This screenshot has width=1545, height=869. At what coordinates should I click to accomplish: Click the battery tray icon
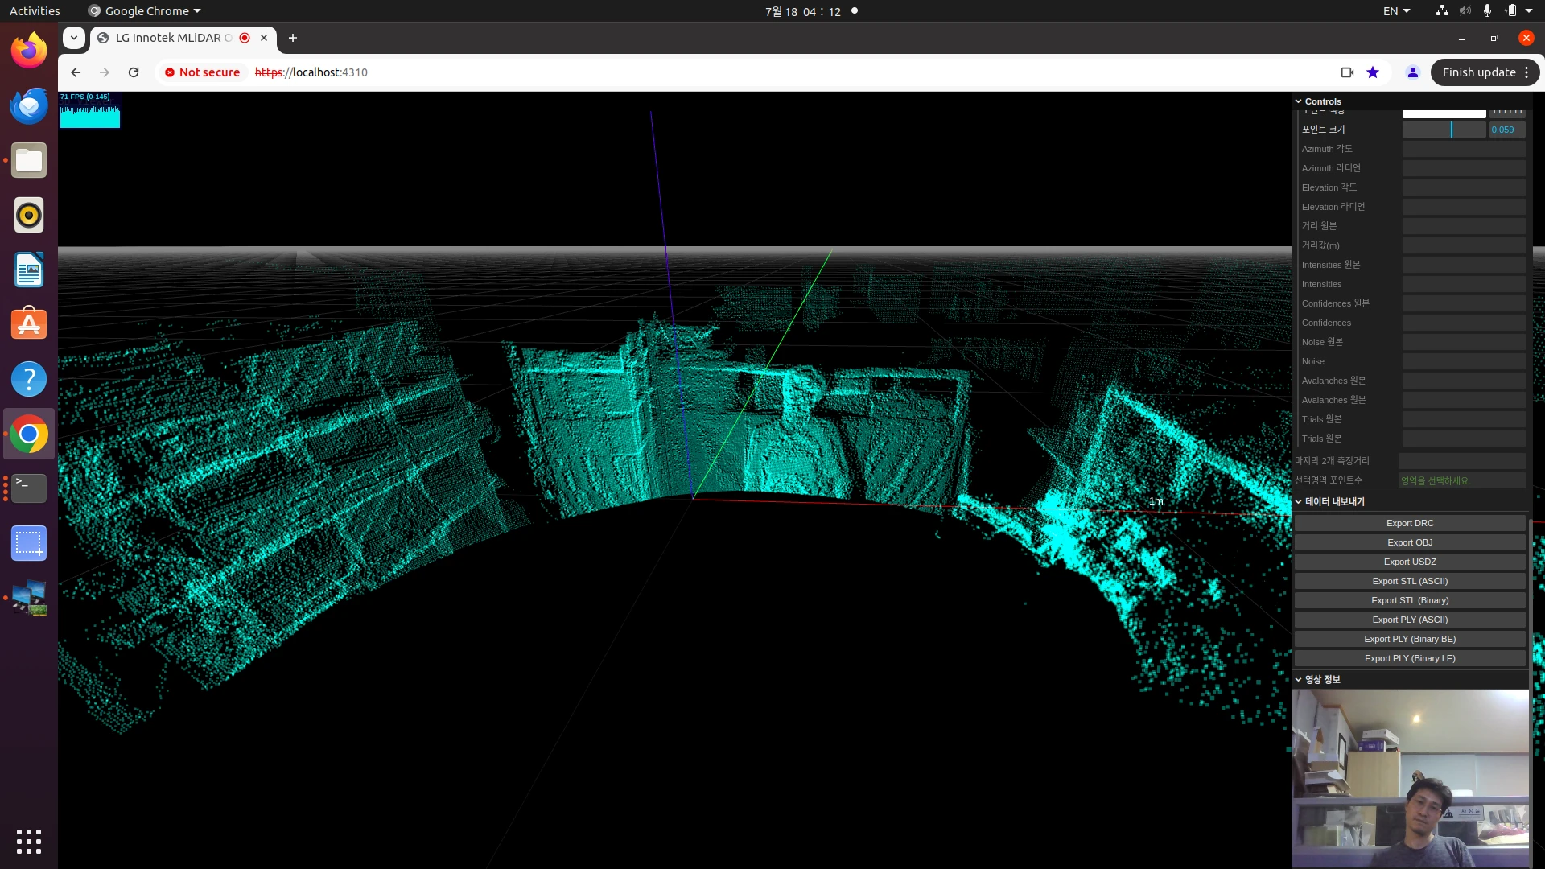click(x=1510, y=11)
